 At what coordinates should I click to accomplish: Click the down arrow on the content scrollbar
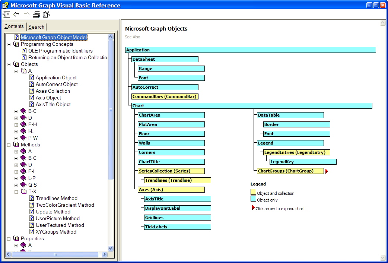tap(383, 258)
